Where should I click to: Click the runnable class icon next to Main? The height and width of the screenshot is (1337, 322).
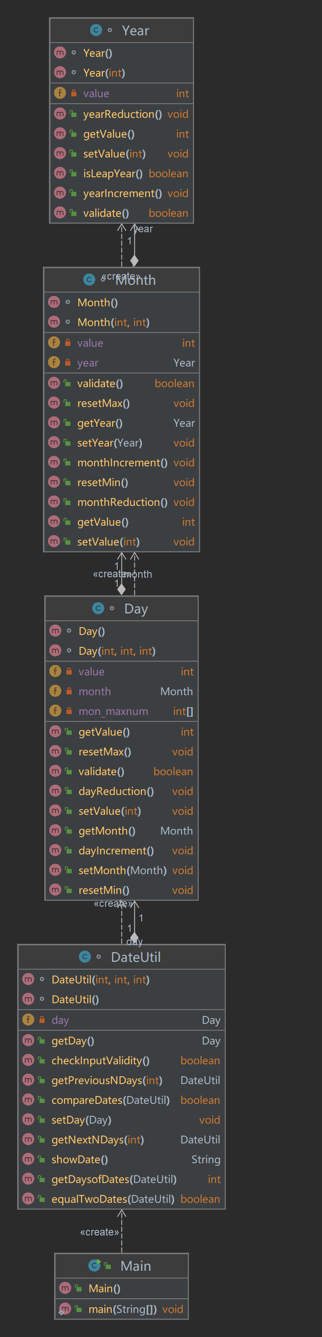click(x=95, y=1266)
